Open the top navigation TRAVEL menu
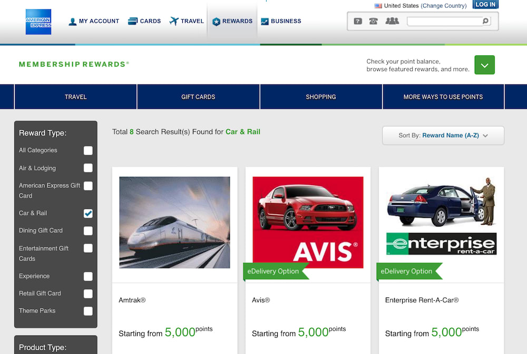Image resolution: width=527 pixels, height=354 pixels. click(x=192, y=21)
